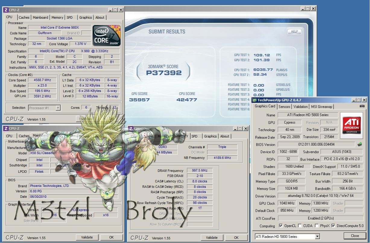
Task: Click the CPU-Z title bar icon of the top window
Action: pos(6,10)
